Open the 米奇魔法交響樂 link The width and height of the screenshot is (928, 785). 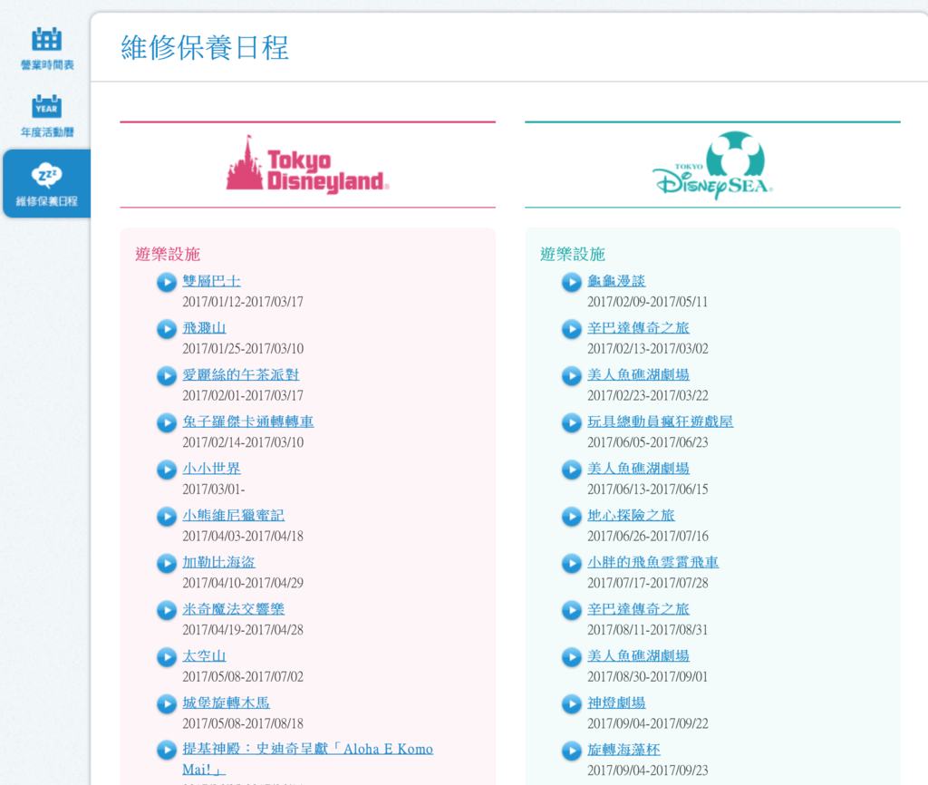coord(233,608)
